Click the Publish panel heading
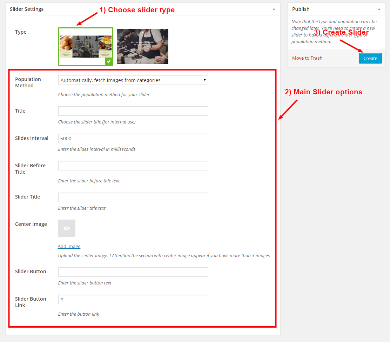 pos(301,9)
